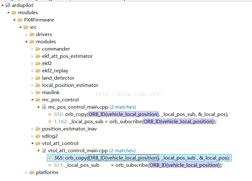Click vtol_att_control_main.cpp file icon
Viewport: 252px width, 181px height.
click(44, 150)
